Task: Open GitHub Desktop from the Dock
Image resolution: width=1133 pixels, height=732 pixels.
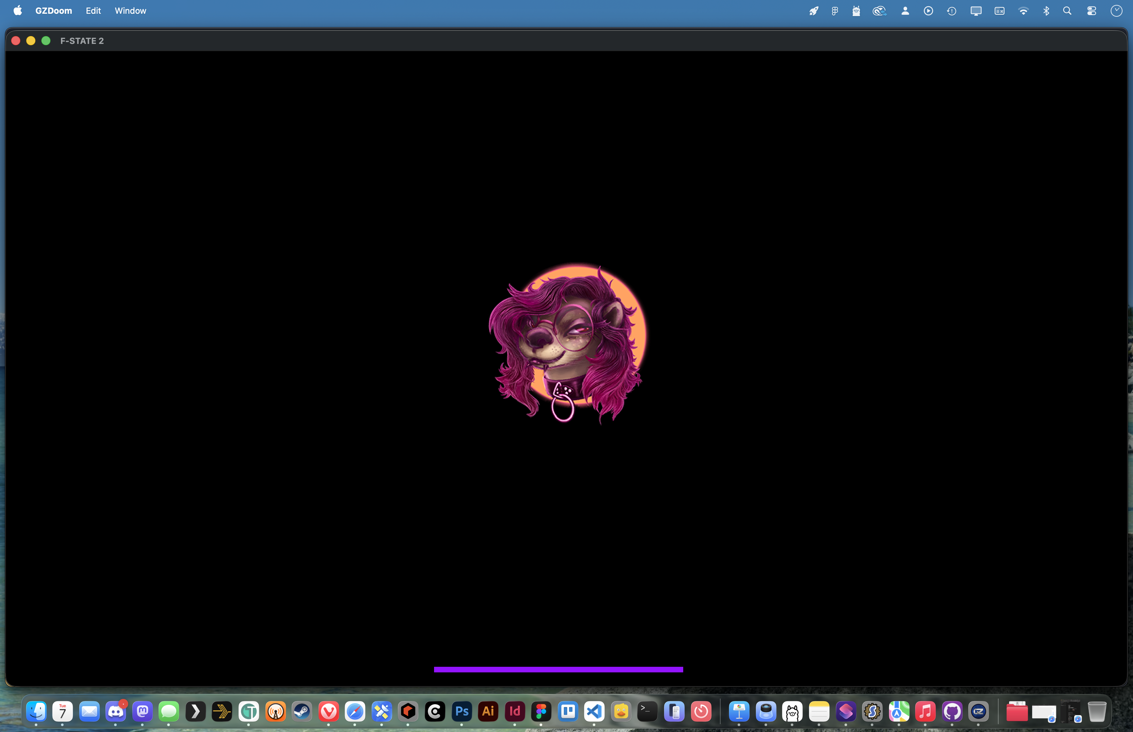Action: (x=952, y=712)
